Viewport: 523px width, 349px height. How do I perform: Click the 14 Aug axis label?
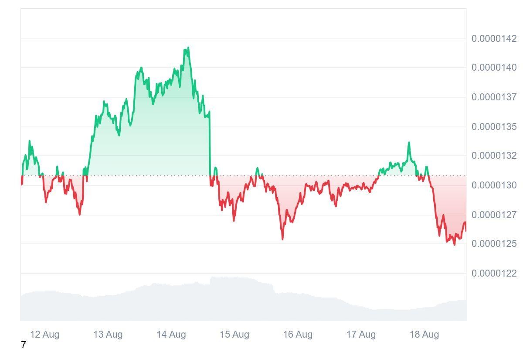pos(171,335)
